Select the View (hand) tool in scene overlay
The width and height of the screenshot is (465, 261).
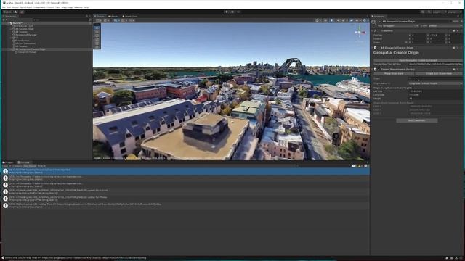(97, 28)
